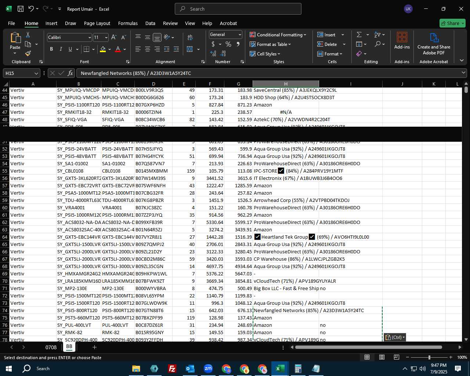This screenshot has height=376, width=470.
Task: Click the formula bar content field
Action: (271, 73)
